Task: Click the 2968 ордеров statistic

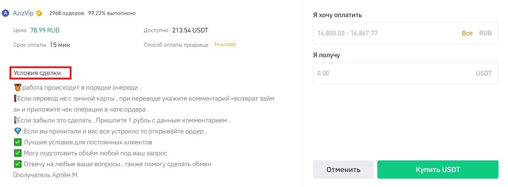Action: point(66,13)
